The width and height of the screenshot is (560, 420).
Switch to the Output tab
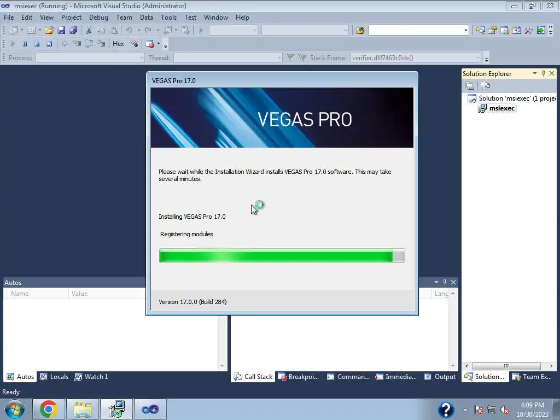(x=440, y=377)
